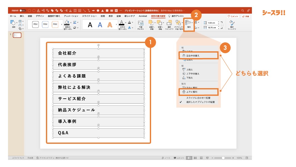Expand the shape styles gallery arrow
296x167 pixels.
(61, 24)
